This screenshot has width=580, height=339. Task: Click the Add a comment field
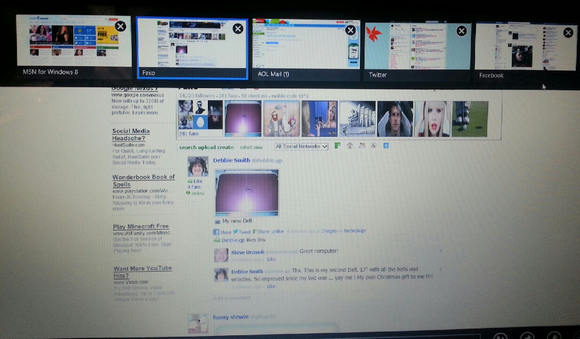coord(232,298)
